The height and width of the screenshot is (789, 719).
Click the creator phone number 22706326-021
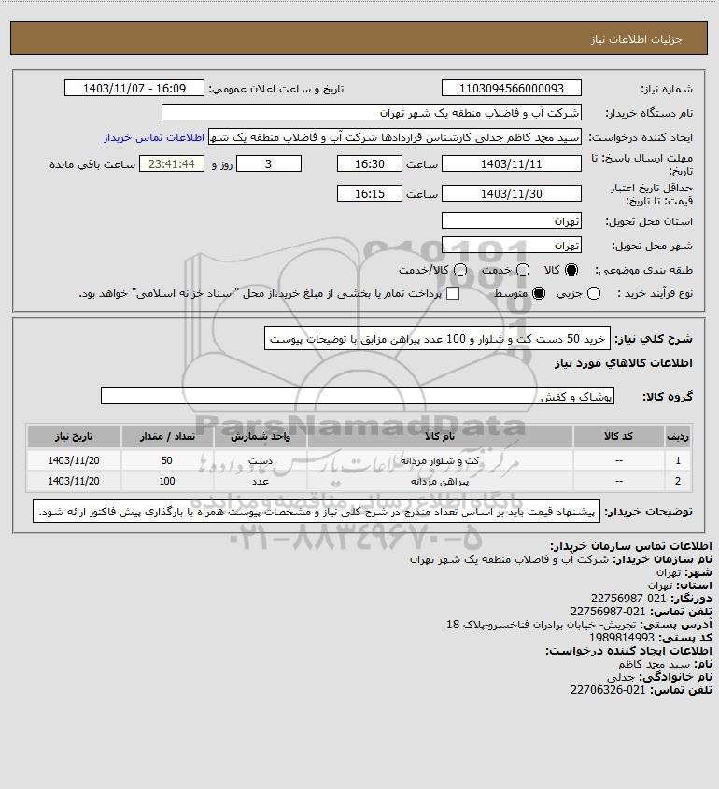[608, 690]
